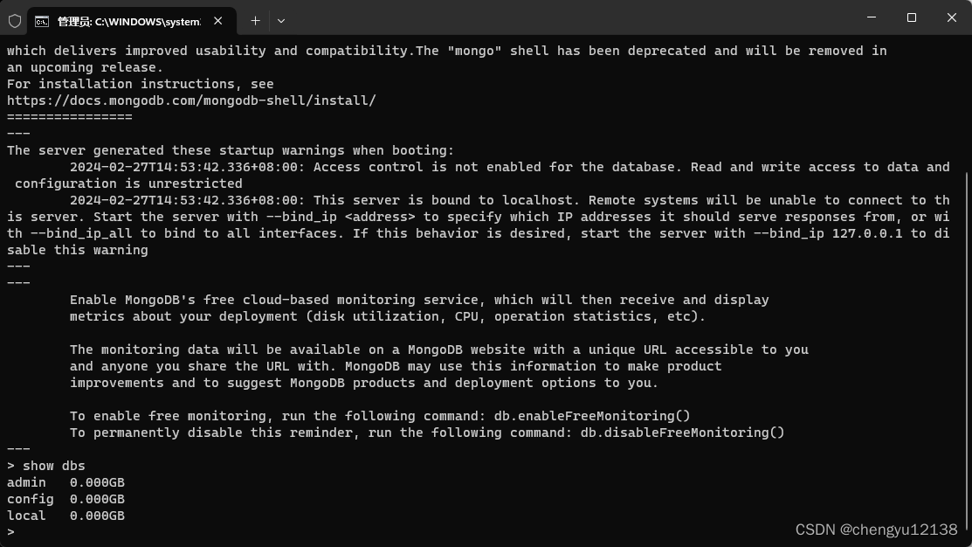Click the CSDN @chengyu12138 watermark text

click(874, 529)
